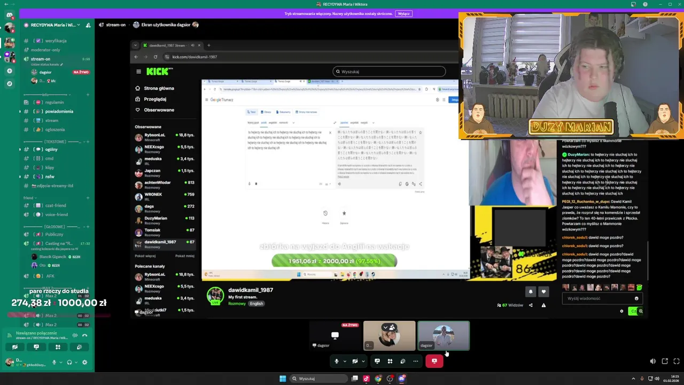Click Wyłącz to disable streamer mode
This screenshot has height=385, width=684.
(x=404, y=13)
